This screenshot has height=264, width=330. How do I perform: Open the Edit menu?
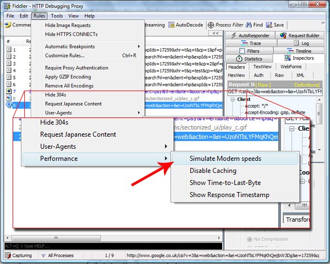pyautogui.click(x=24, y=16)
